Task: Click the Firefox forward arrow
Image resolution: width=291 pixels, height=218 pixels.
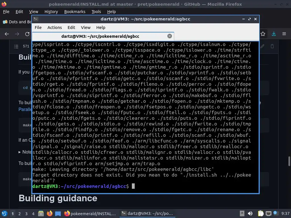Action: click(x=17, y=34)
